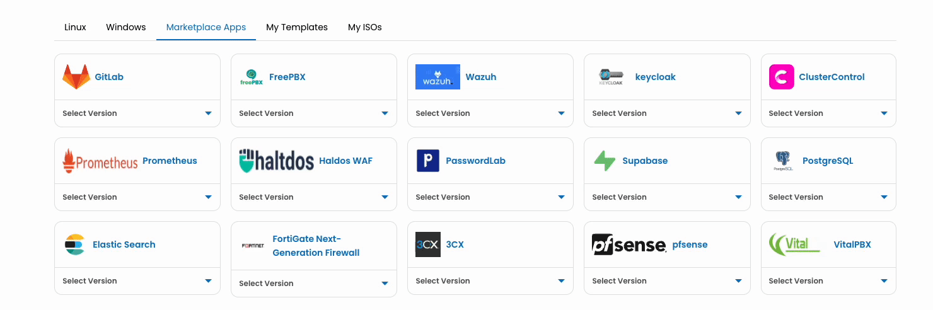Screen dimensions: 933x310
Task: Click the Prometheus flame logo
Action: pyautogui.click(x=100, y=161)
